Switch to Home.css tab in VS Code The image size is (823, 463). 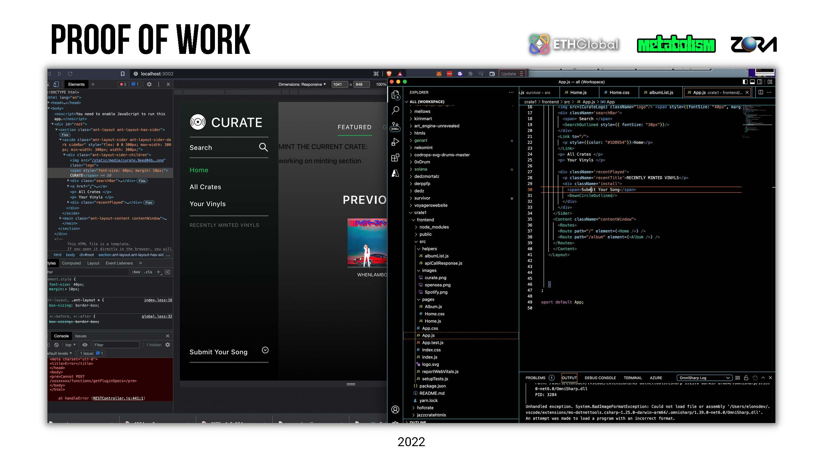point(618,92)
